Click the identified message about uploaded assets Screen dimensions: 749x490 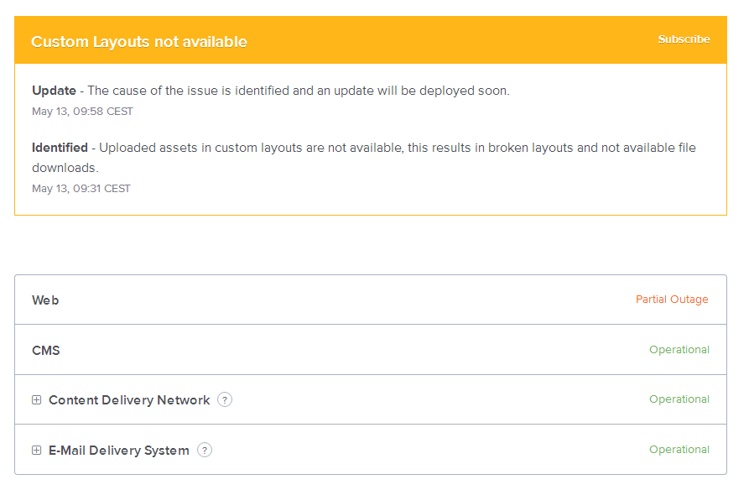click(394, 149)
